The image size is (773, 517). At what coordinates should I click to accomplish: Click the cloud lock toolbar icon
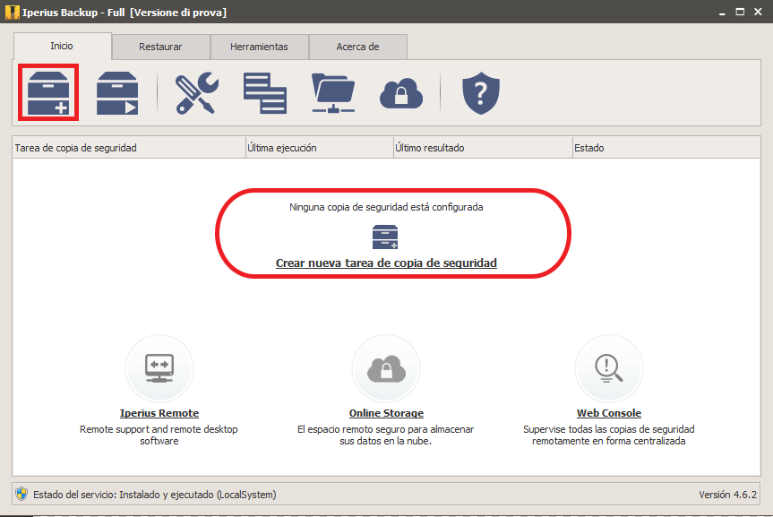(x=401, y=93)
